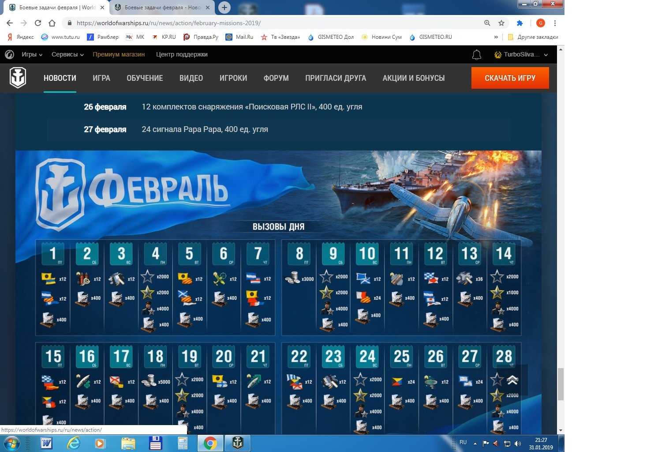The image size is (658, 452).
Task: Open the Новини Сум bookmark
Action: tap(381, 37)
